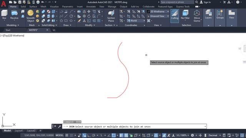Toggle grid display in status bar

click(x=66, y=135)
